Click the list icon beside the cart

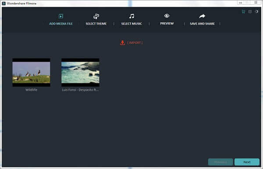coord(250,11)
